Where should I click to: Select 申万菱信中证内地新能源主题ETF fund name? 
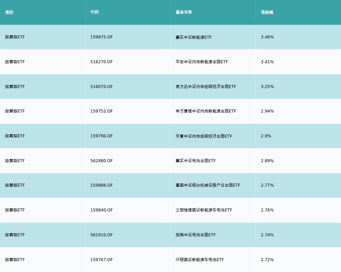[x=206, y=111]
